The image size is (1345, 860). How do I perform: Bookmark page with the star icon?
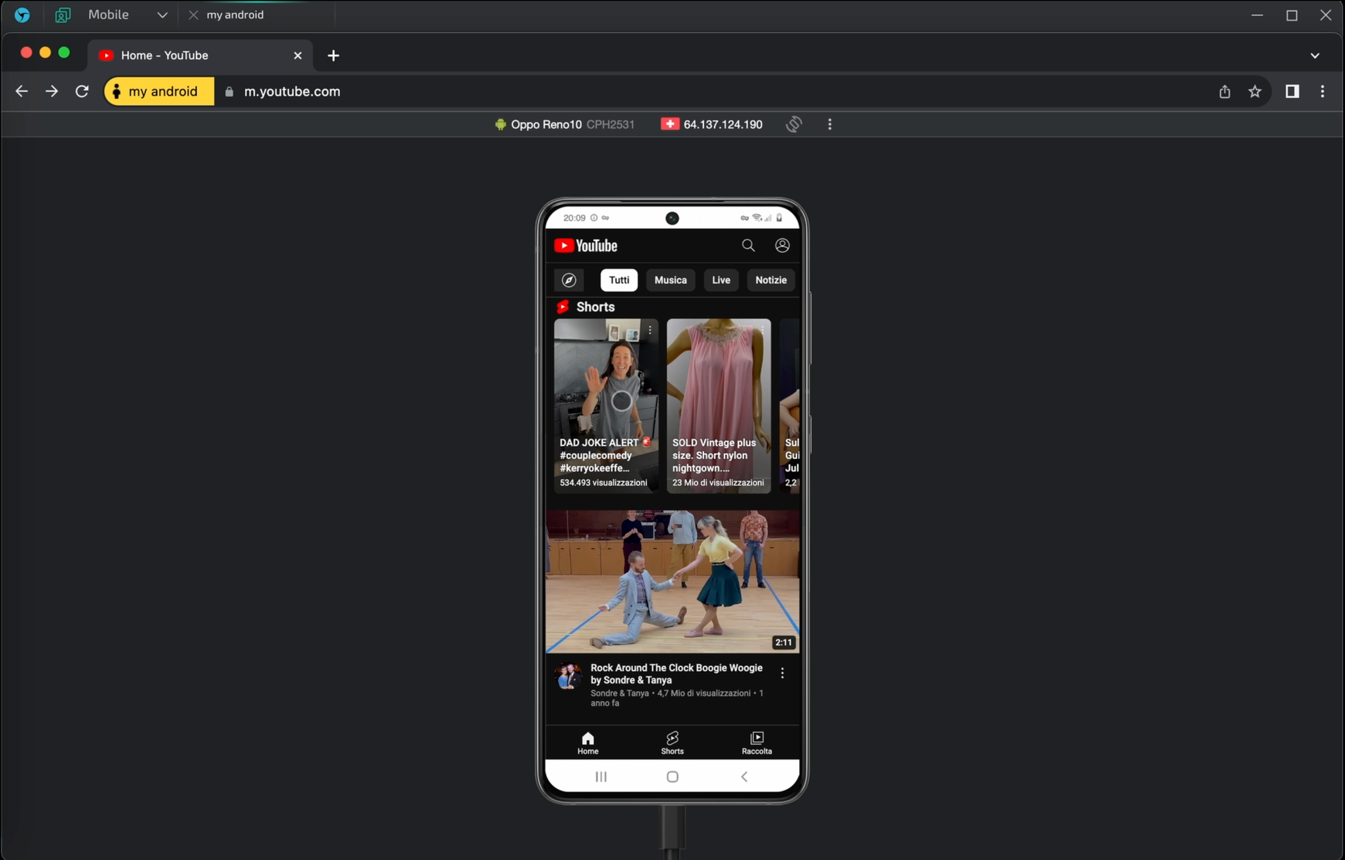pos(1255,92)
